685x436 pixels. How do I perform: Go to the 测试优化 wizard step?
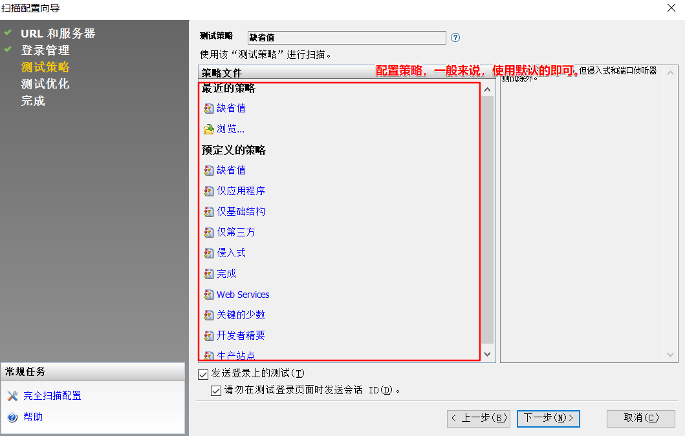tap(45, 84)
